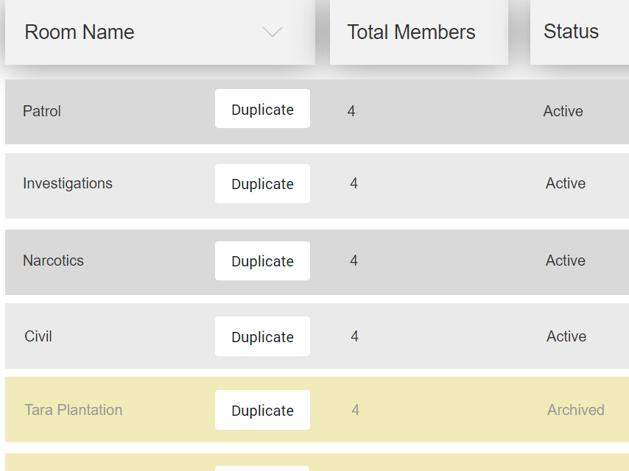
Task: Click the Room Name sort chevron
Action: (x=273, y=32)
